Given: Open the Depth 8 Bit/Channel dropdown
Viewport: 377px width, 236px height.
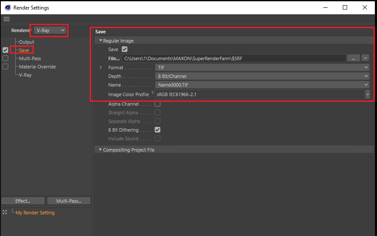Looking at the screenshot, I should pos(262,76).
